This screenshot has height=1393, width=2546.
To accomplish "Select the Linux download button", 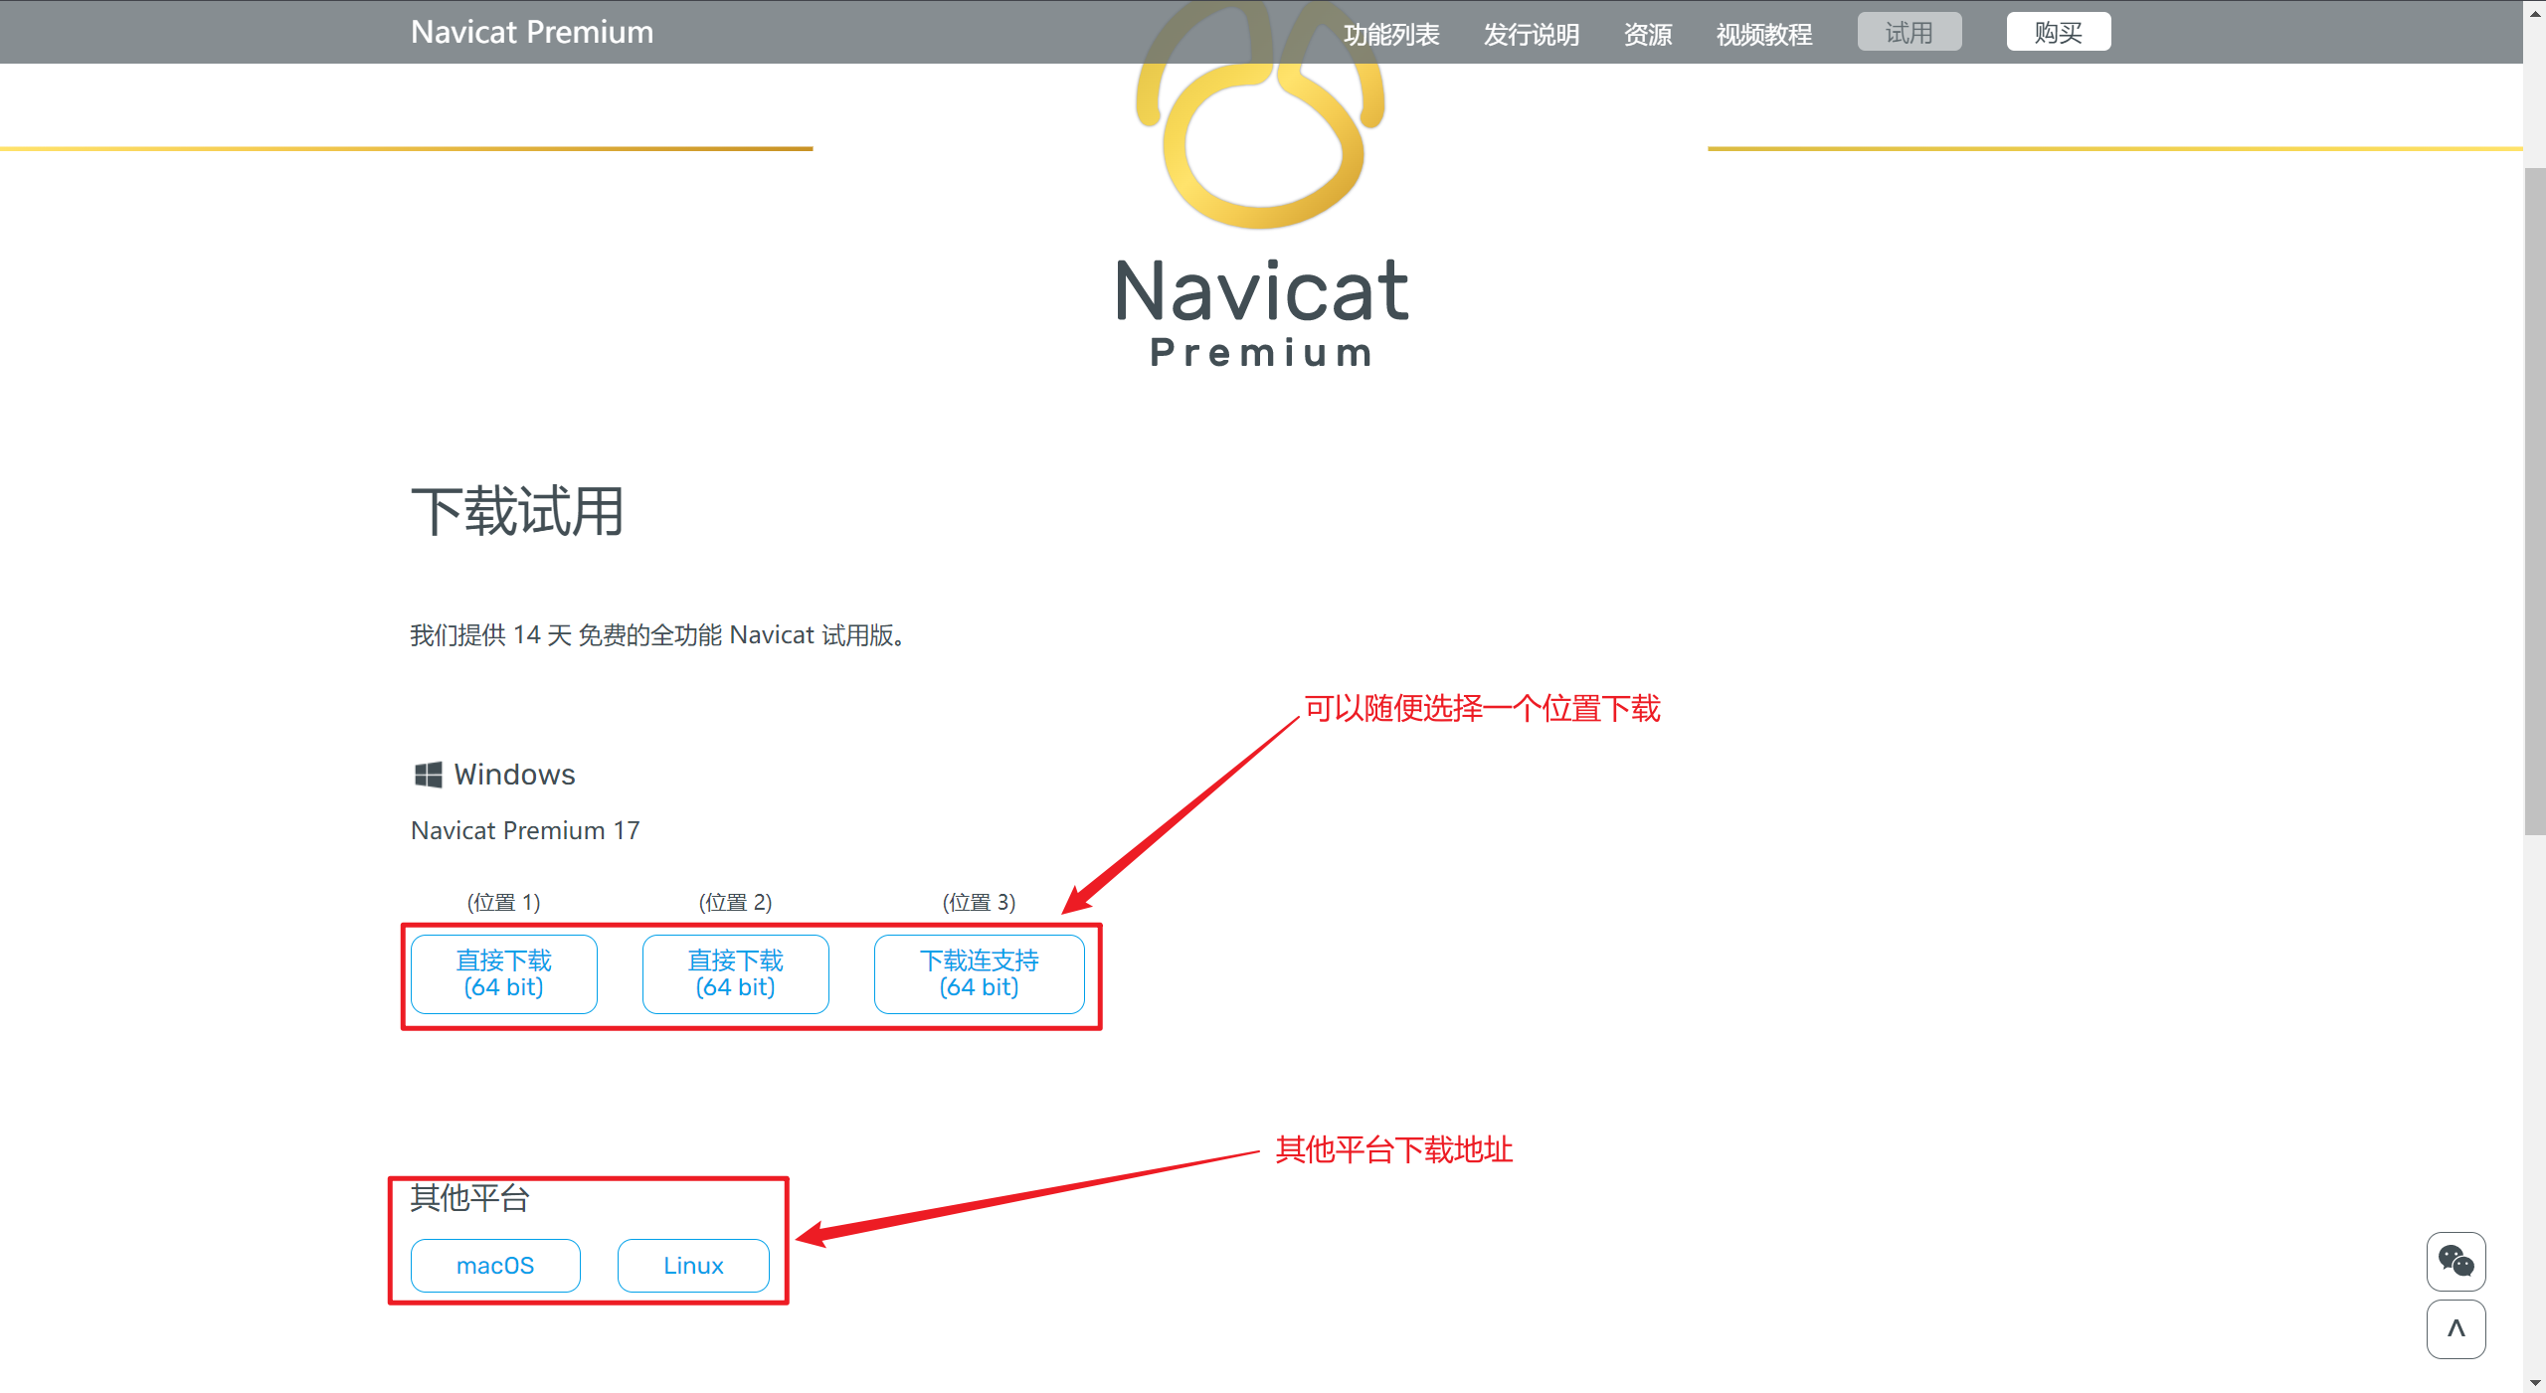I will point(692,1265).
